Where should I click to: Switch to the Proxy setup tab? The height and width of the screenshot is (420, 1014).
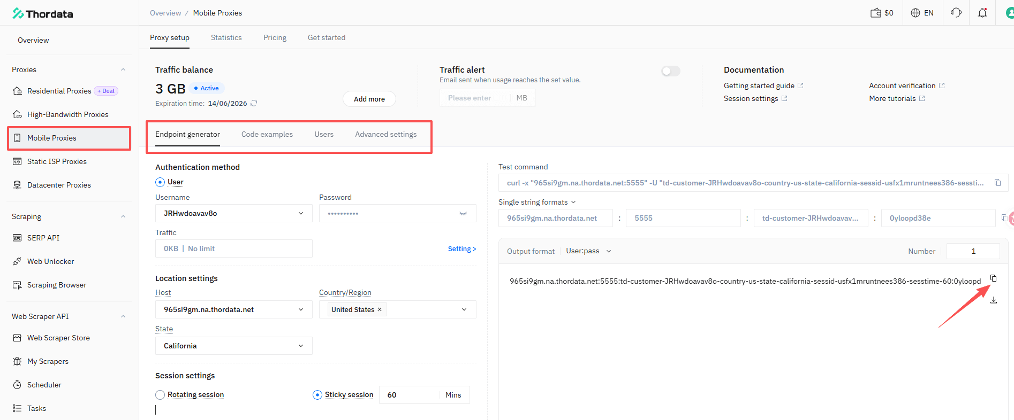[170, 37]
